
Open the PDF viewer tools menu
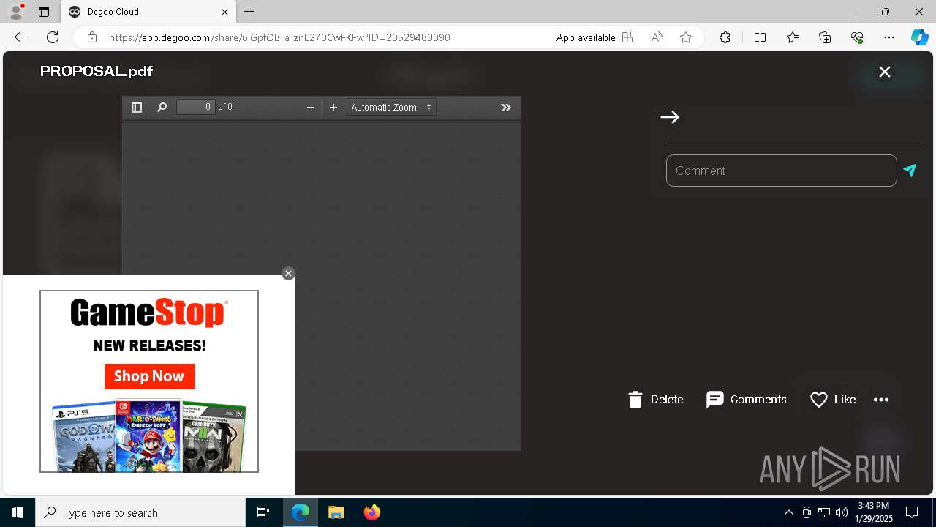tap(506, 108)
